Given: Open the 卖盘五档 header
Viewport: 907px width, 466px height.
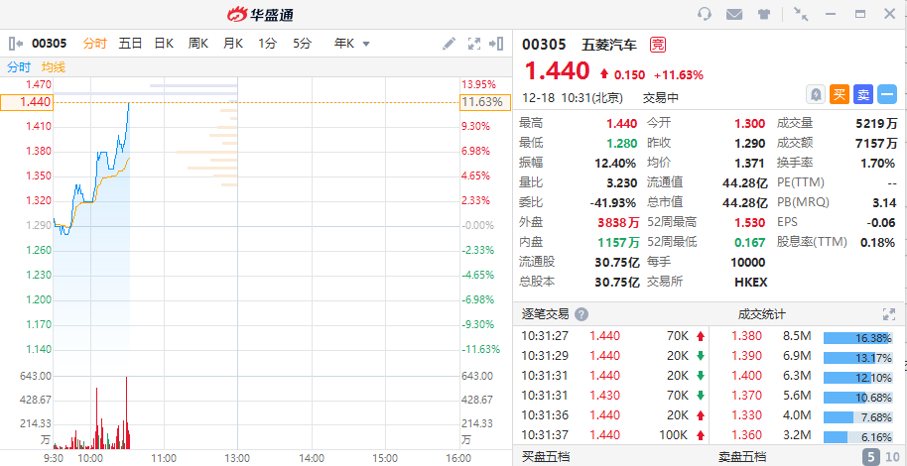Looking at the screenshot, I should click(742, 457).
